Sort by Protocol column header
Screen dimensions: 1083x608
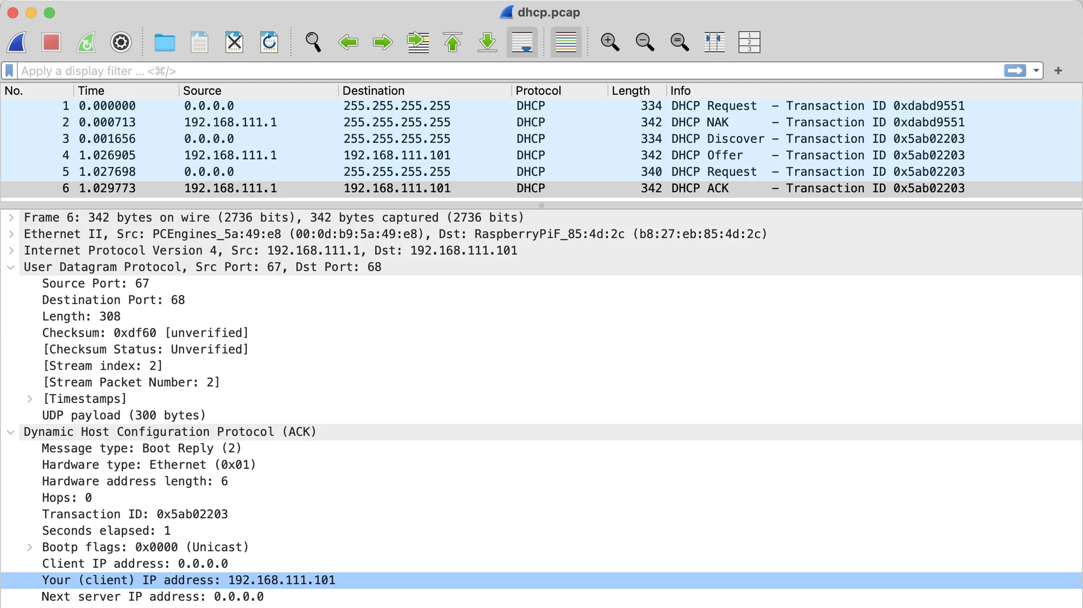(560, 90)
